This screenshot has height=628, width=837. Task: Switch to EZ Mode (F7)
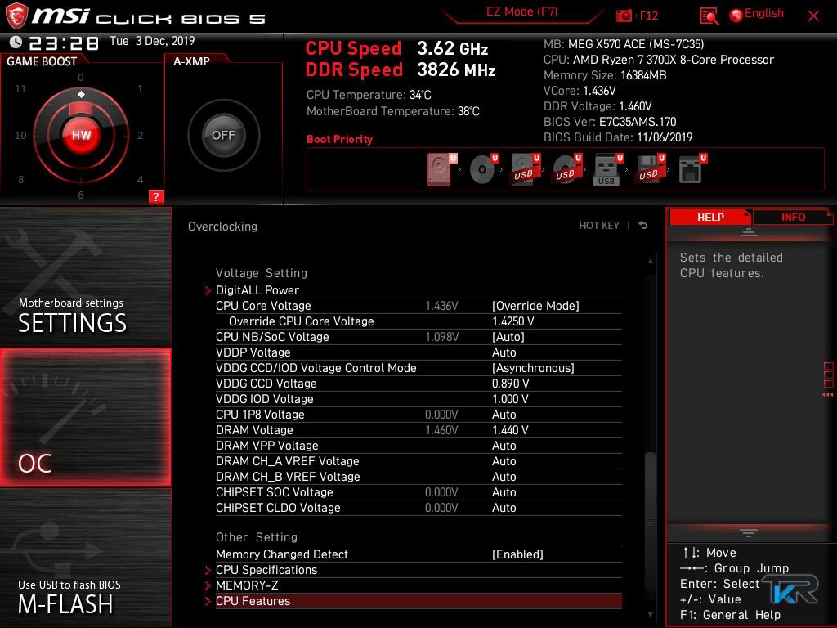[x=521, y=11]
